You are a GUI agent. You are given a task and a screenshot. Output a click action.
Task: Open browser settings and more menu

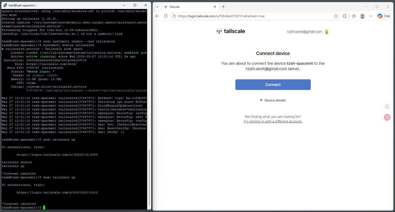pyautogui.click(x=371, y=16)
